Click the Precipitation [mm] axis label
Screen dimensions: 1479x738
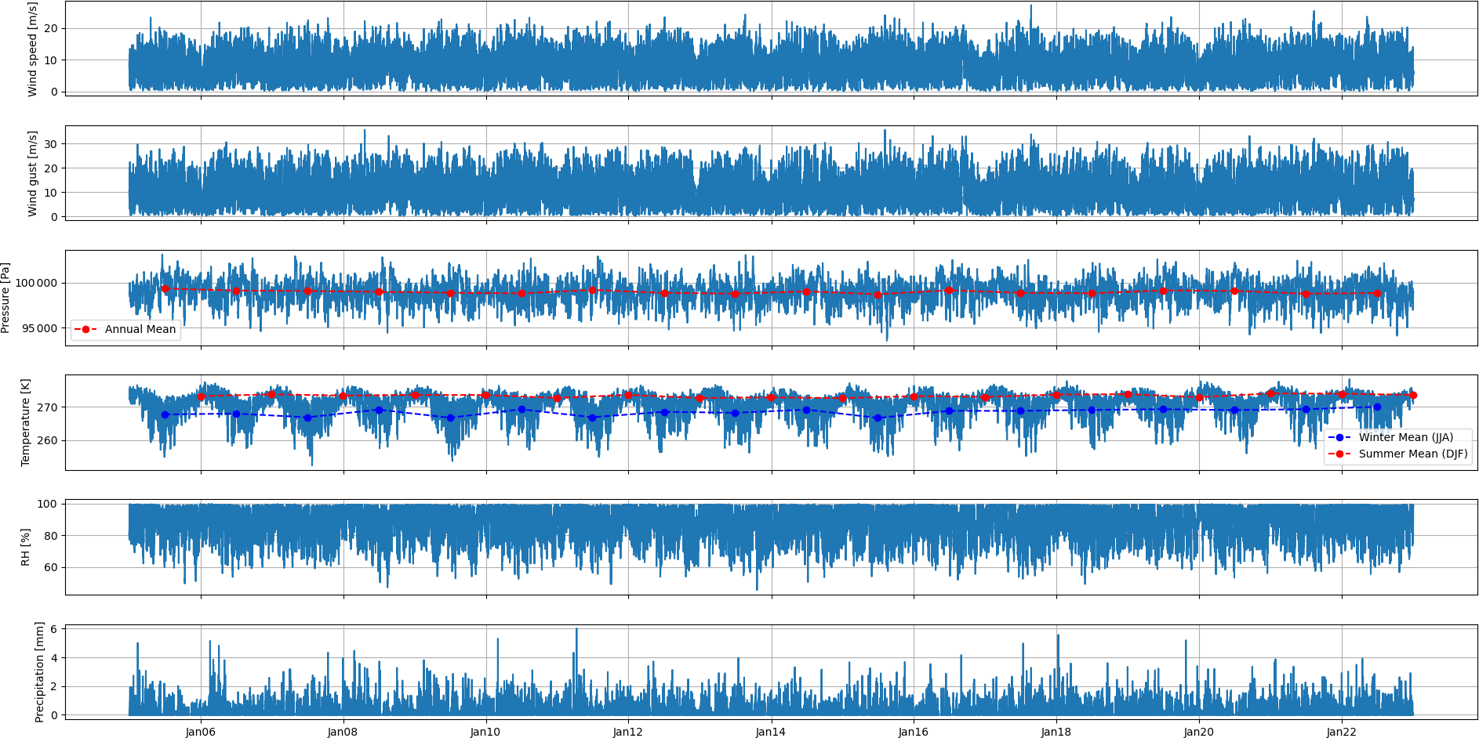pyautogui.click(x=39, y=671)
